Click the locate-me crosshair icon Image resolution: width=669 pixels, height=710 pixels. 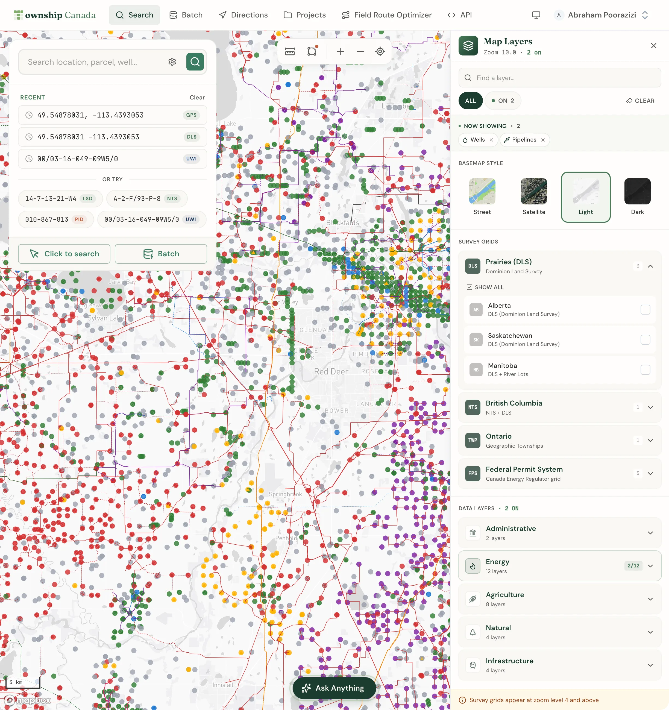380,51
